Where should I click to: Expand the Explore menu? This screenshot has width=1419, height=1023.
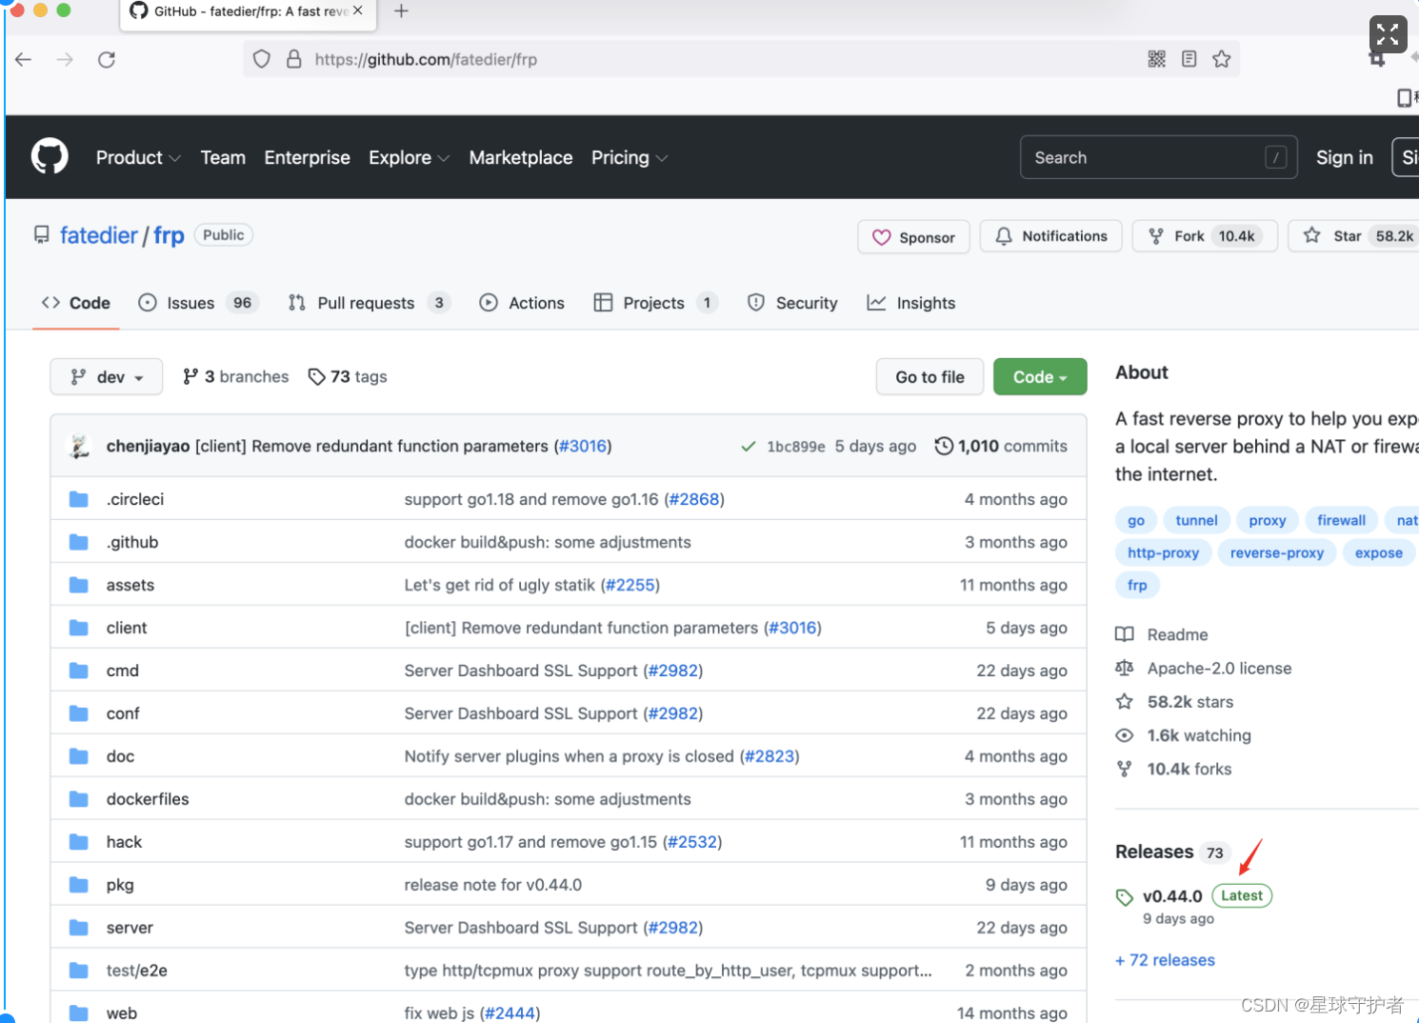409,157
